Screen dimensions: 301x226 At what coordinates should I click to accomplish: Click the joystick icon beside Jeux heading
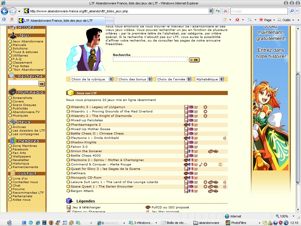(x=13, y=35)
